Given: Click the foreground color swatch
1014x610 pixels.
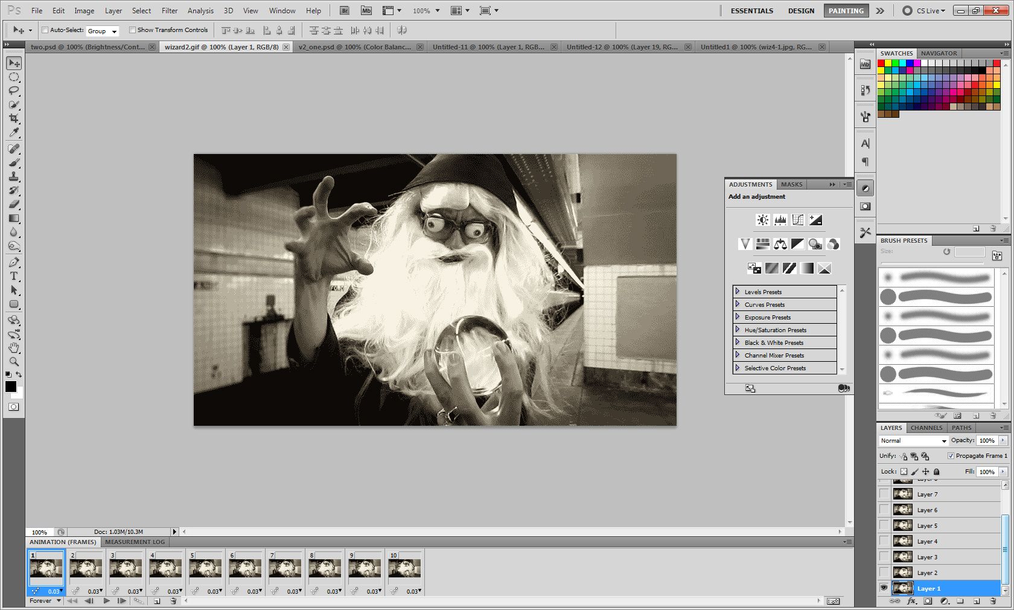Looking at the screenshot, I should (x=11, y=387).
